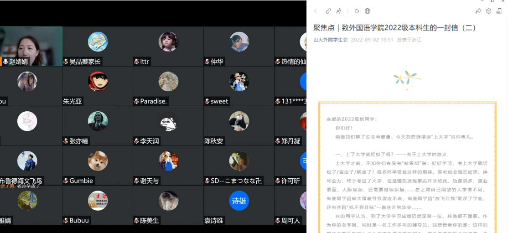
Task: Open the 山大外院学生会 account link
Action: pyautogui.click(x=330, y=40)
